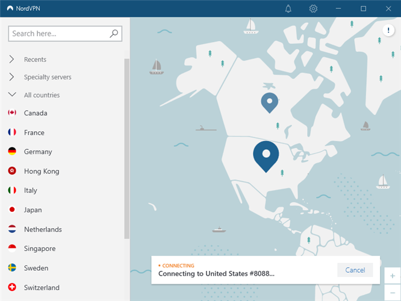Click the magnifier search icon
The width and height of the screenshot is (401, 301).
[x=114, y=34]
